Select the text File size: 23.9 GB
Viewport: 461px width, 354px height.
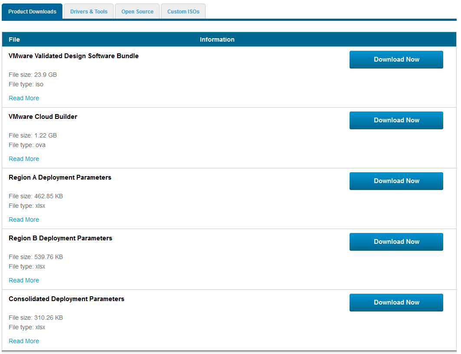pyautogui.click(x=33, y=75)
